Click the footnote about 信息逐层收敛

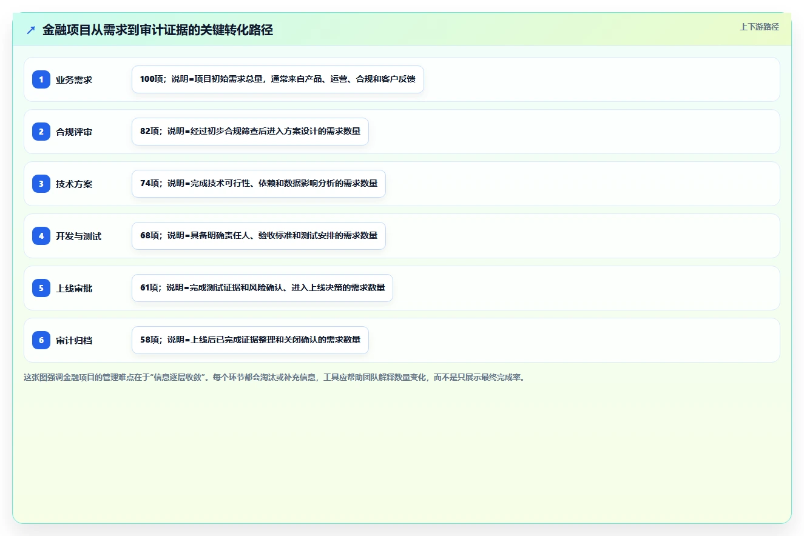point(274,377)
